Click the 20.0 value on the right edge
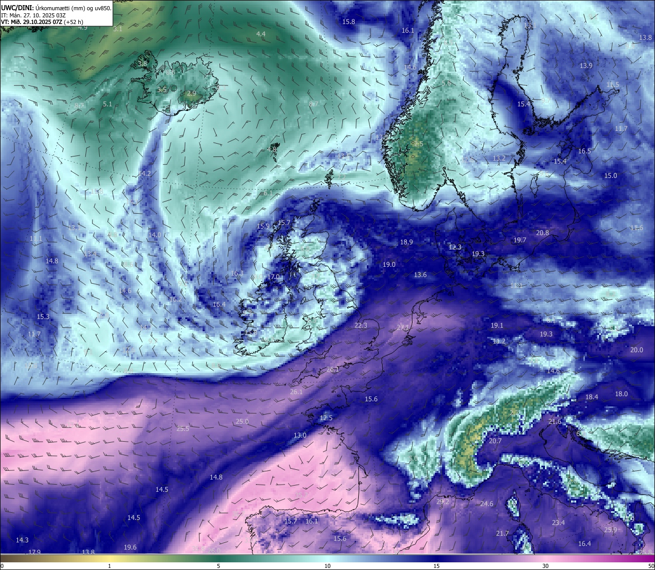The width and height of the screenshot is (655, 570). [637, 350]
